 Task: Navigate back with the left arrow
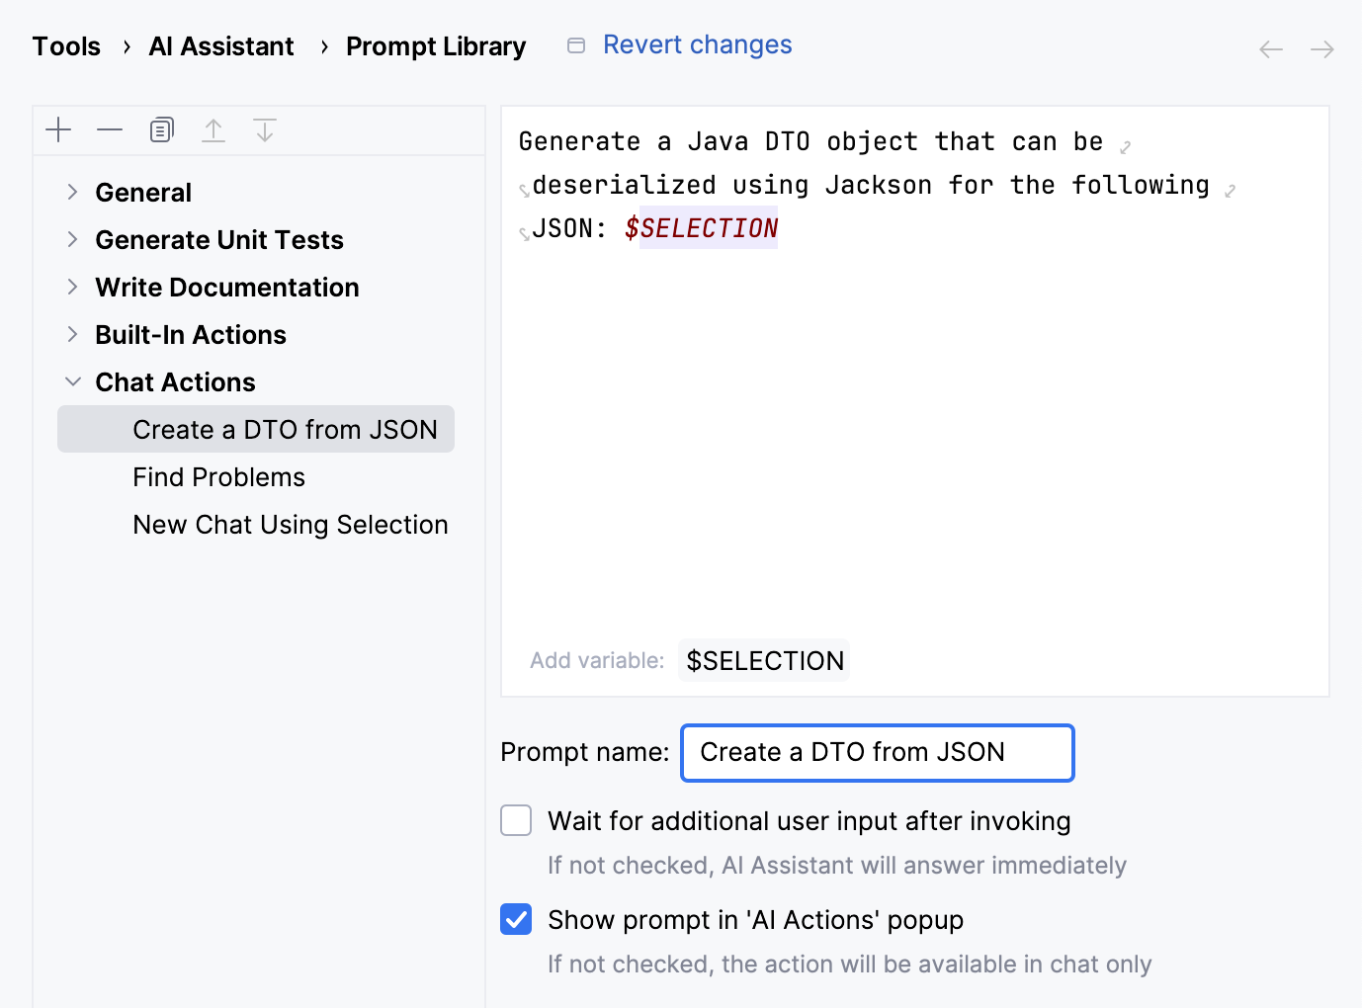tap(1270, 48)
